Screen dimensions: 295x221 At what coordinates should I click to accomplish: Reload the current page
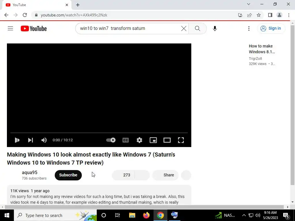pyautogui.click(x=25, y=15)
